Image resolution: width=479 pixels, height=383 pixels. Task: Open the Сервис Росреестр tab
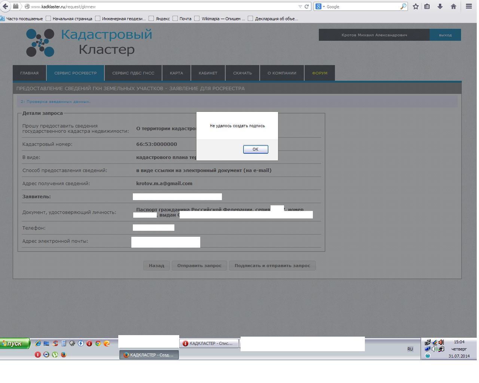[x=75, y=73]
